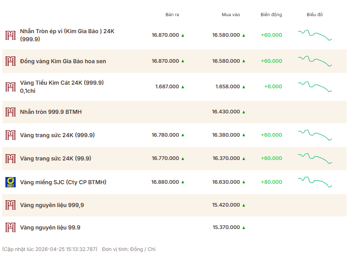View the sparkline chart for Vàng Tiểu Kim Cát

[x=315, y=86]
